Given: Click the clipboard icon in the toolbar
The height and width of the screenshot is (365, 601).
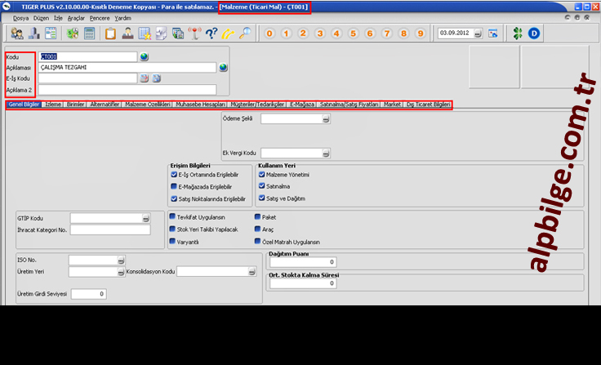Looking at the screenshot, I should (109, 33).
